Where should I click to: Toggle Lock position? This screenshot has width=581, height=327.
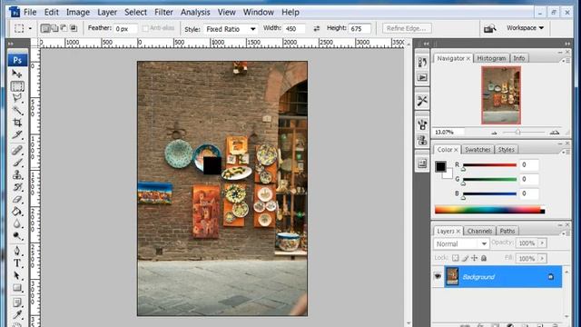click(x=474, y=258)
